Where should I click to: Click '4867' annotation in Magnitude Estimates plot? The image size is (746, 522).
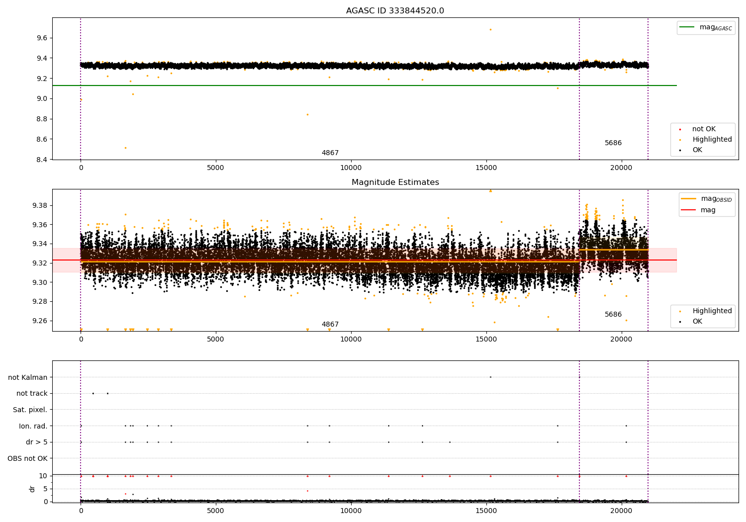(330, 325)
